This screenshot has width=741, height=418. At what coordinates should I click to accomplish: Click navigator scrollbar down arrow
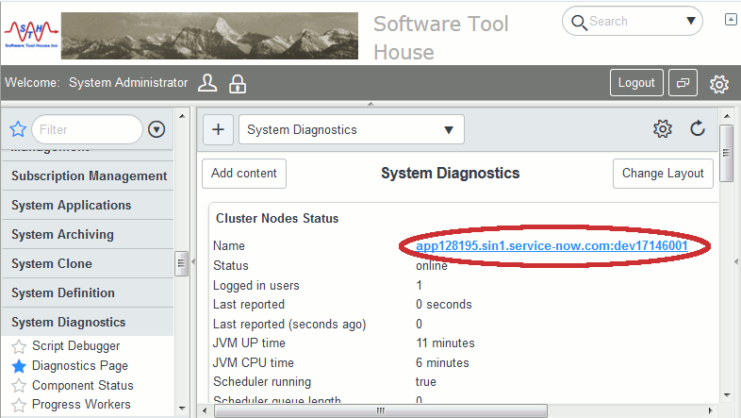(182, 408)
